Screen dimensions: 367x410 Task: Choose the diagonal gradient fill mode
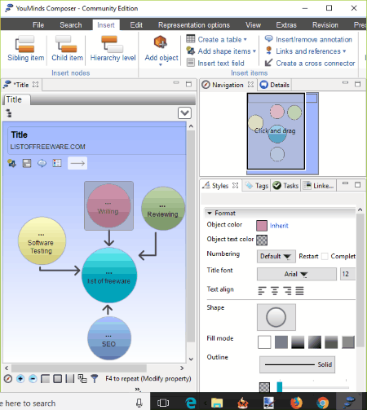click(315, 342)
